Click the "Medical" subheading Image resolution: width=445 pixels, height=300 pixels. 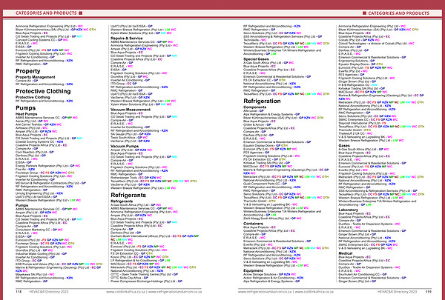[x=346, y=253]
